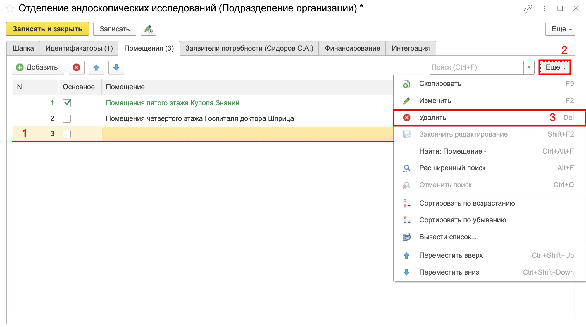Choose Сортировать по возрастанию
The width and height of the screenshot is (586, 327).
490,203
